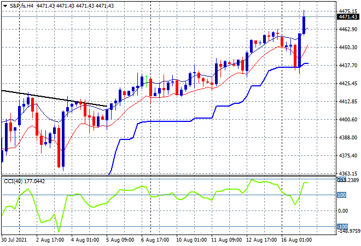Click the current price tag 4471.43
The height and width of the screenshot is (246, 361).
point(348,17)
